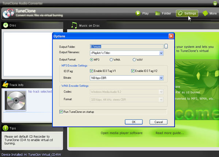This screenshot has width=219, height=157.
Task: Toggle Enable ID3 Tag V2 checkbox
Action: [133, 71]
